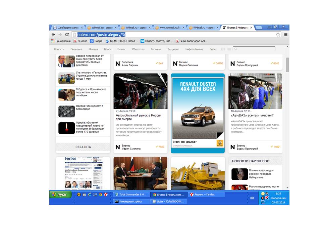Open the yellow bulldozers photo article
This screenshot has width=322, height=242.
pos(198,173)
